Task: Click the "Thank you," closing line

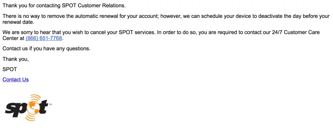Action: click(16, 59)
